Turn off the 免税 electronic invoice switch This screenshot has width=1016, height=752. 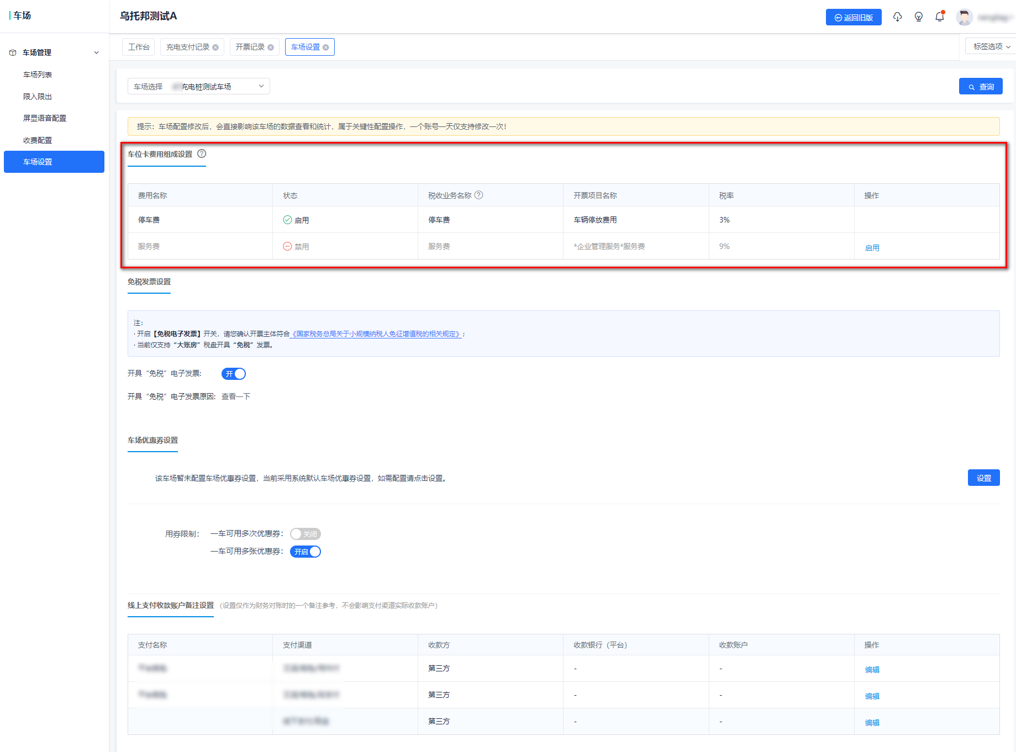[234, 374]
